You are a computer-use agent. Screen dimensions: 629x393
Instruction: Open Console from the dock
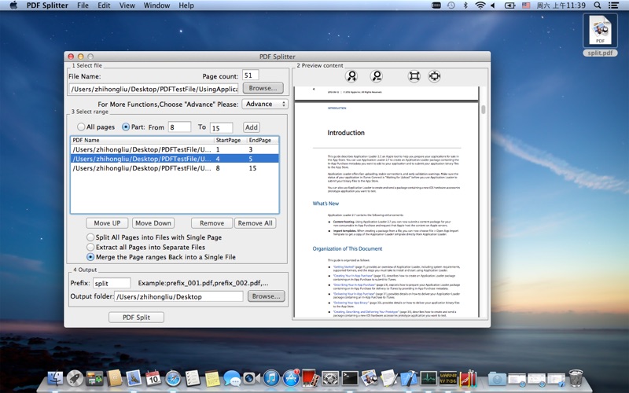[x=448, y=378]
